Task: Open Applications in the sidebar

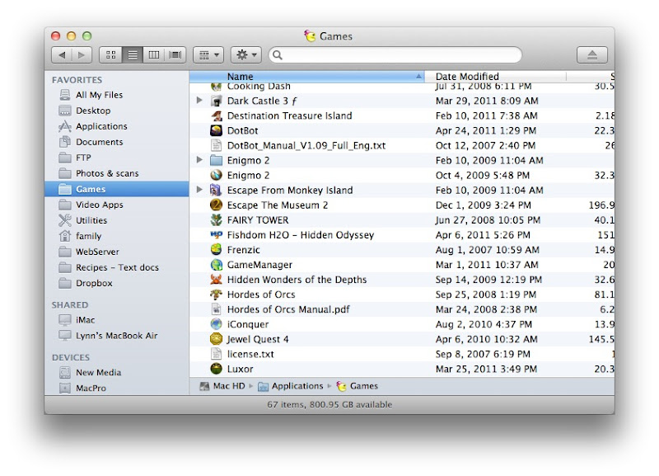Action: [x=101, y=126]
